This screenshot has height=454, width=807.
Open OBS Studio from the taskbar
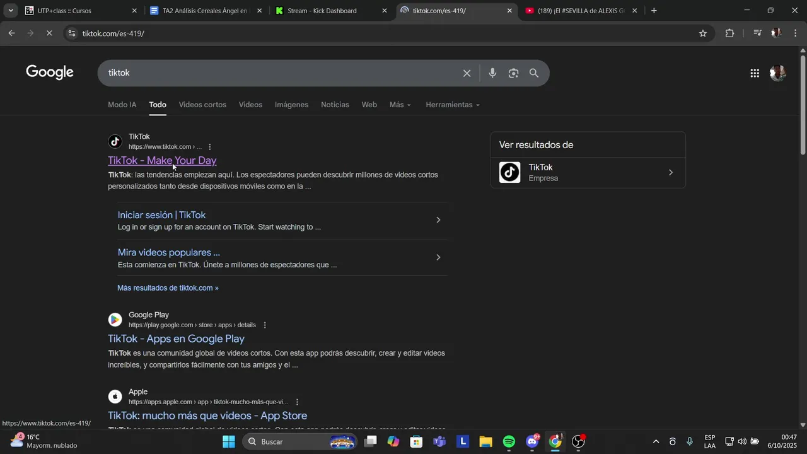(578, 441)
